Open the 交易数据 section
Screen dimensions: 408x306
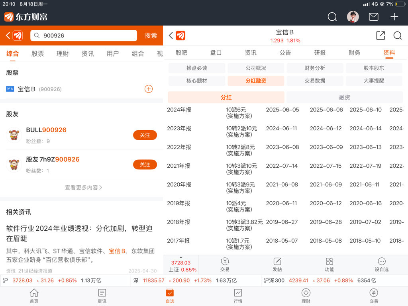coord(315,80)
